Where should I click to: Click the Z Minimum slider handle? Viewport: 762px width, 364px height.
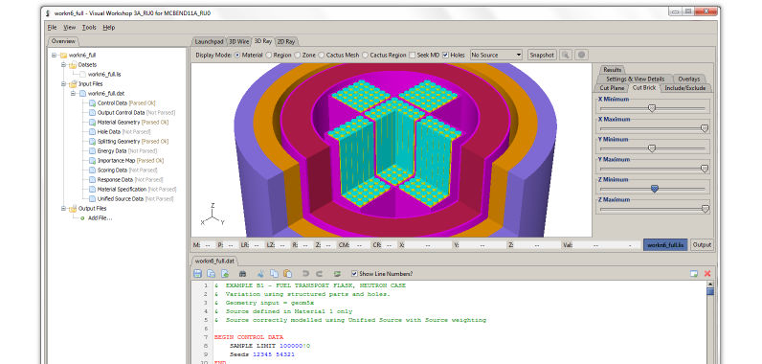tap(654, 189)
